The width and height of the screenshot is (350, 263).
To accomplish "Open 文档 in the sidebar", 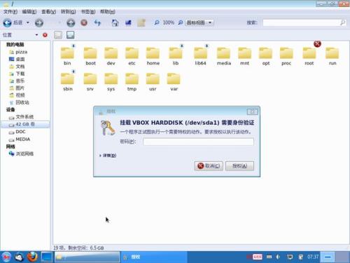I will coord(17,67).
